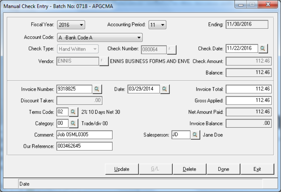
Task: Expand the Account Code combo box
Action: 100,38
